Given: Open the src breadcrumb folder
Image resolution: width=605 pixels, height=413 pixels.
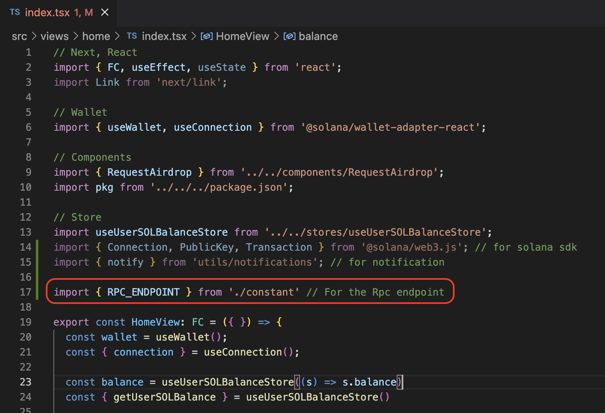Looking at the screenshot, I should tap(19, 36).
